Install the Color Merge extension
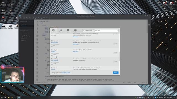 tap(115, 62)
